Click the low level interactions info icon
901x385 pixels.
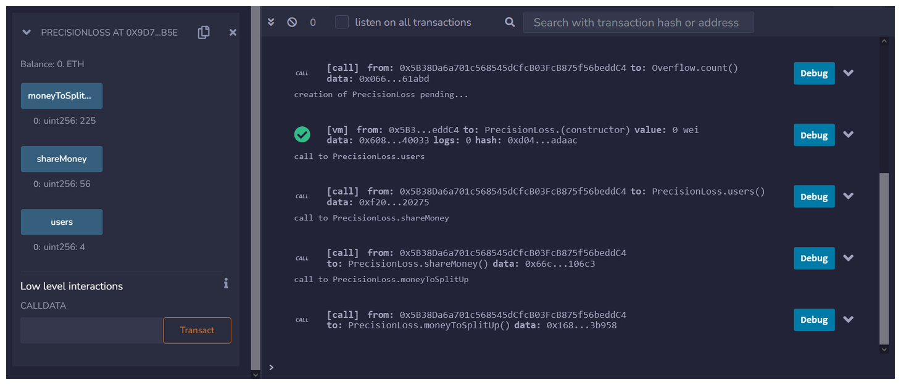click(x=226, y=283)
